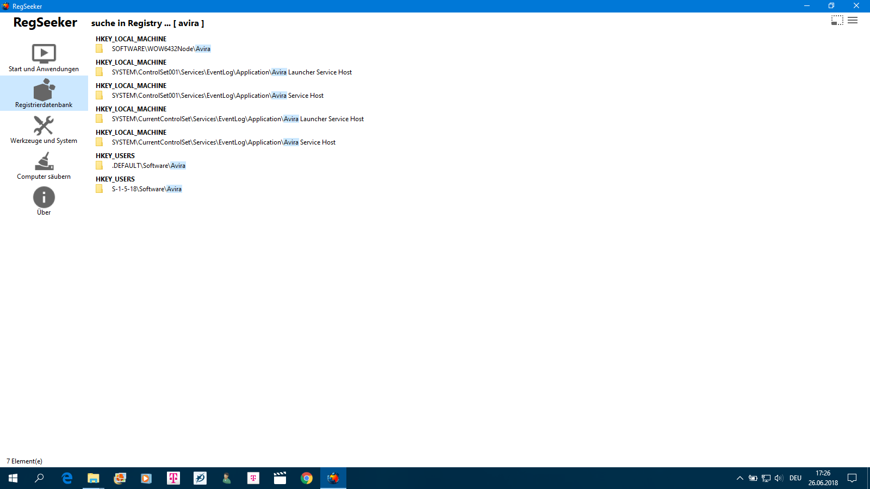Click RegSeeker taskbar icon

(333, 478)
